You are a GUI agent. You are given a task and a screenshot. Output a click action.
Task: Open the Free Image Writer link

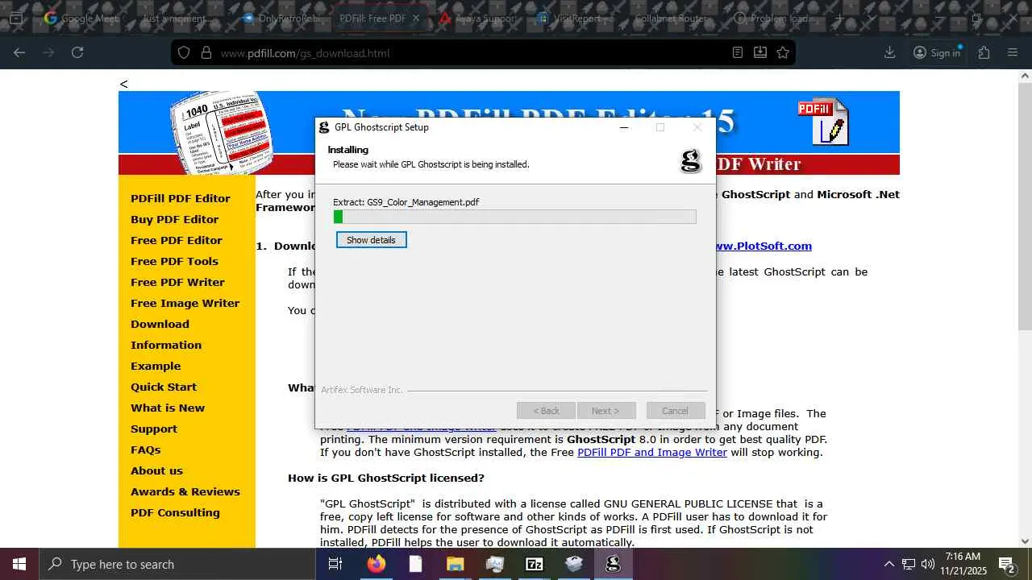pos(185,303)
